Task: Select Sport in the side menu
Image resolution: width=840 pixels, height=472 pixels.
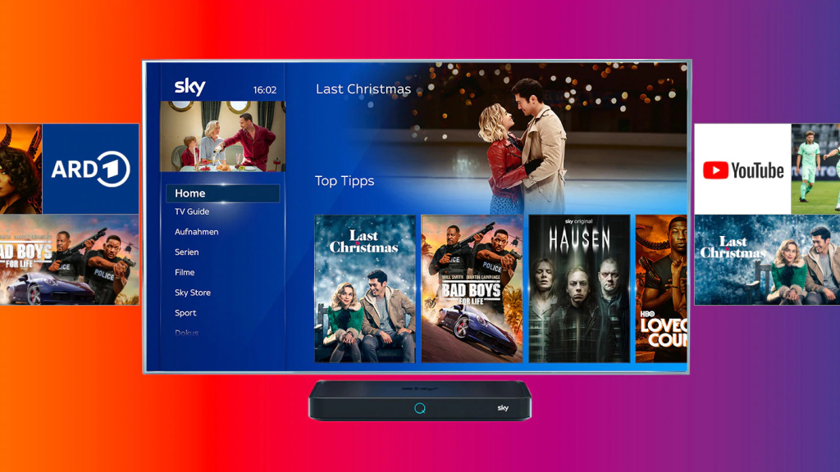Action: click(185, 313)
